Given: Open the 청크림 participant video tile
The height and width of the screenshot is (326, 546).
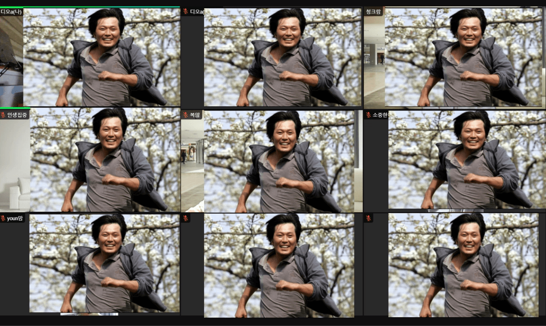Looking at the screenshot, I should [x=455, y=57].
